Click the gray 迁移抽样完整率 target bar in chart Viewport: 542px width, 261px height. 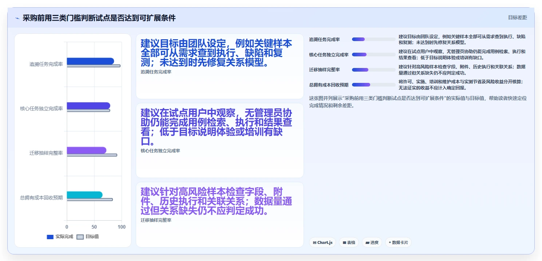(92, 155)
